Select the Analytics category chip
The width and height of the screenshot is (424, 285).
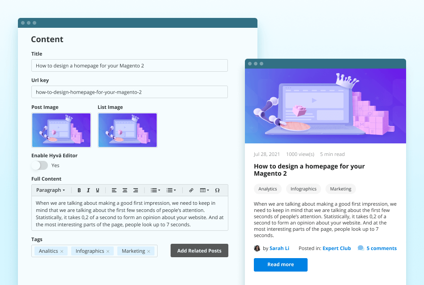[x=267, y=189]
